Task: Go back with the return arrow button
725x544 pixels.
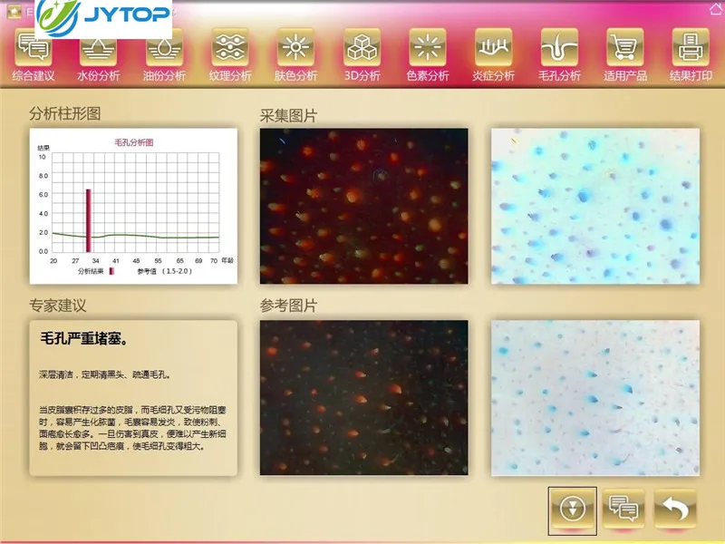Action: 675,509
